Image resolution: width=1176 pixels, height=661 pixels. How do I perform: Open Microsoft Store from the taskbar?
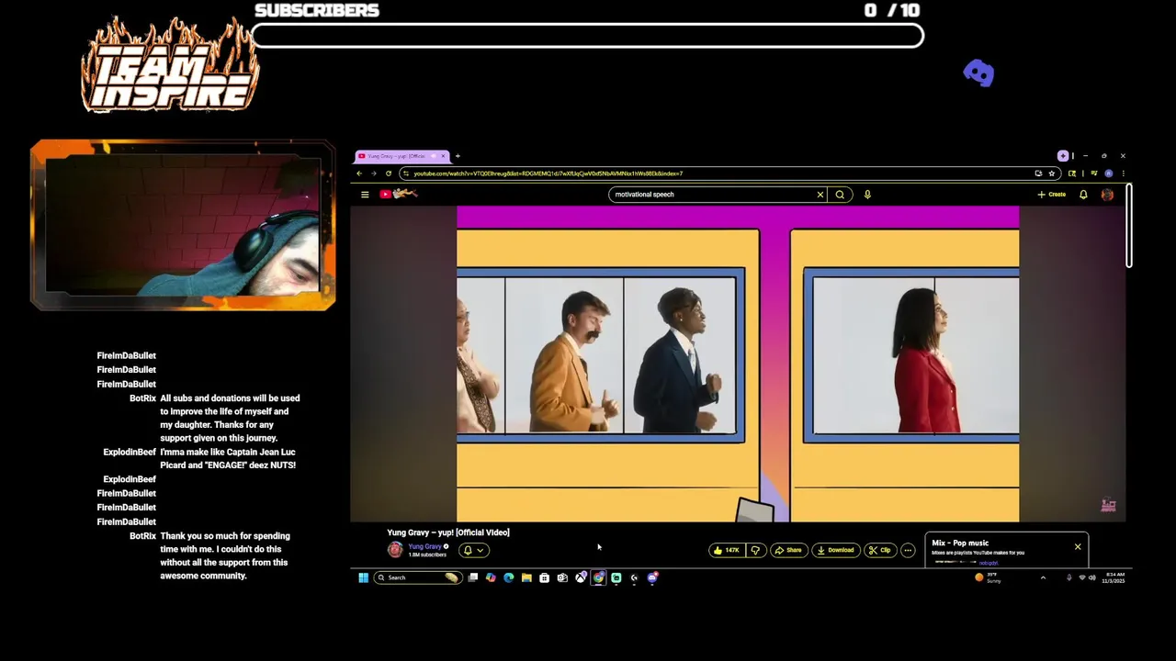(544, 577)
